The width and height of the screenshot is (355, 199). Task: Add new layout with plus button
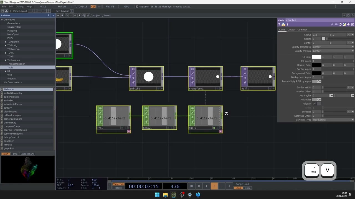(72, 11)
